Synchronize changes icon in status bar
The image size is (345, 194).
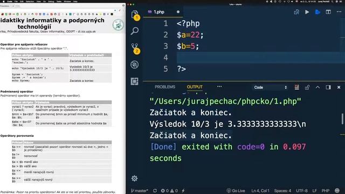[x=155, y=191]
